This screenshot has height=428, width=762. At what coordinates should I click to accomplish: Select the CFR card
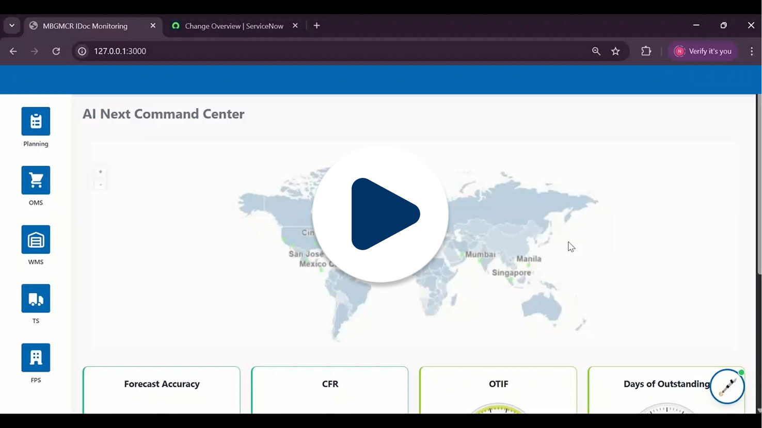point(330,390)
